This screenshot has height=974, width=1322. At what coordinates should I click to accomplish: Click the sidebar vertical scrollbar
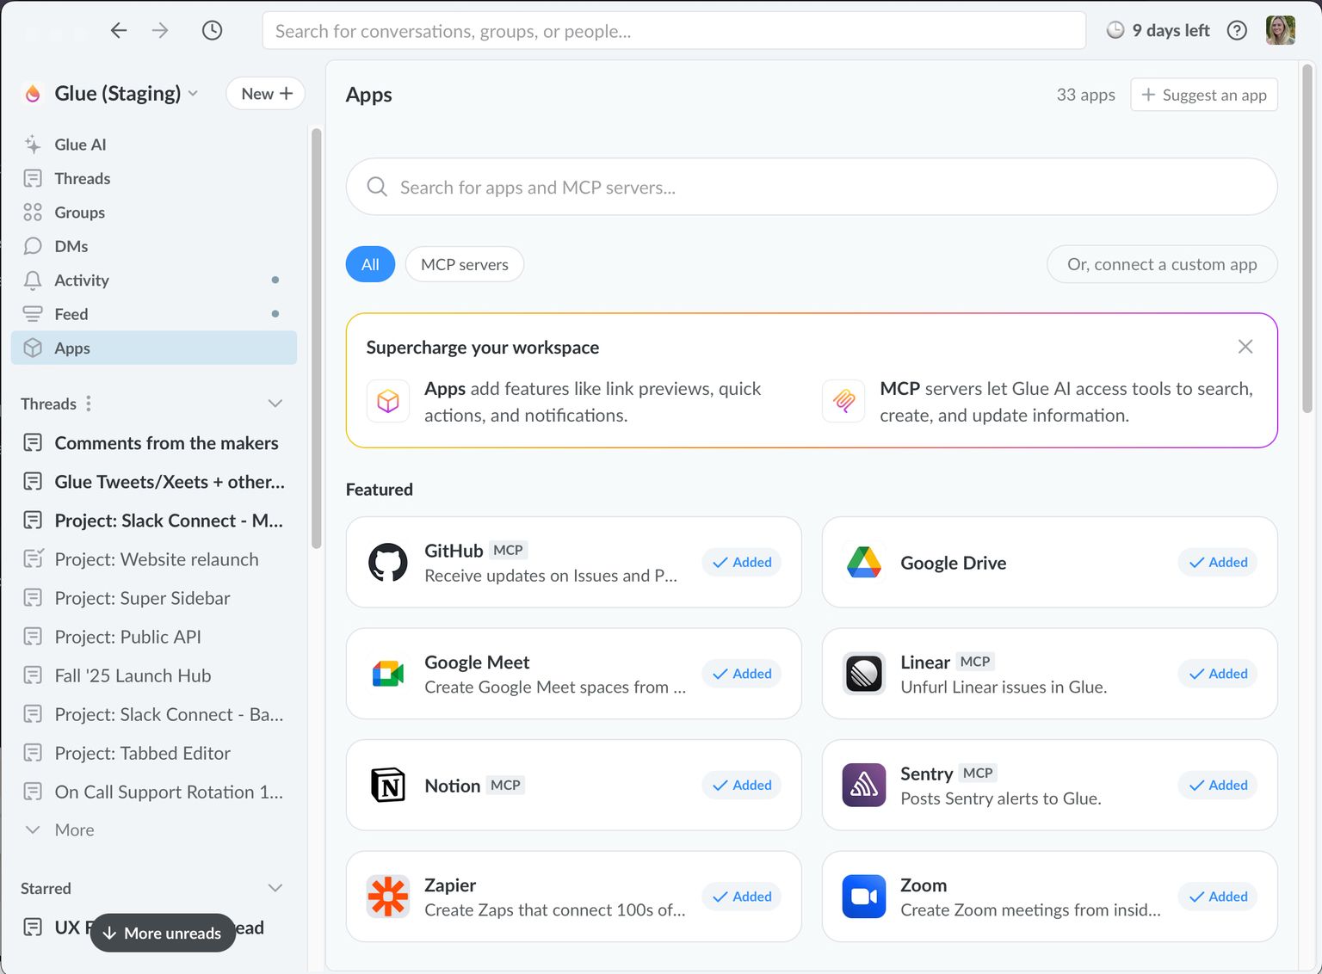click(x=317, y=338)
